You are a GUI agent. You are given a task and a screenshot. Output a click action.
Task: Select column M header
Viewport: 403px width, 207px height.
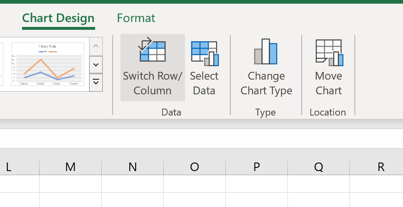pos(70,167)
